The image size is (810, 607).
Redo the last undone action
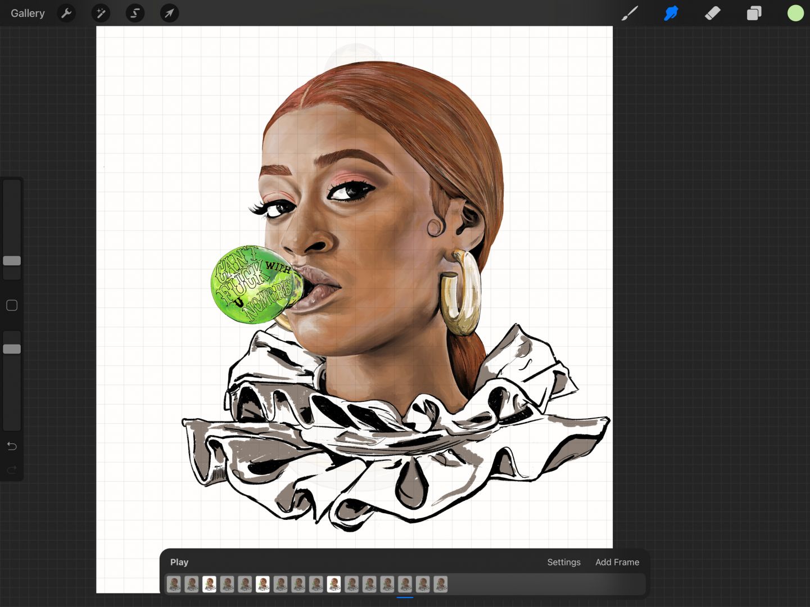click(x=12, y=470)
